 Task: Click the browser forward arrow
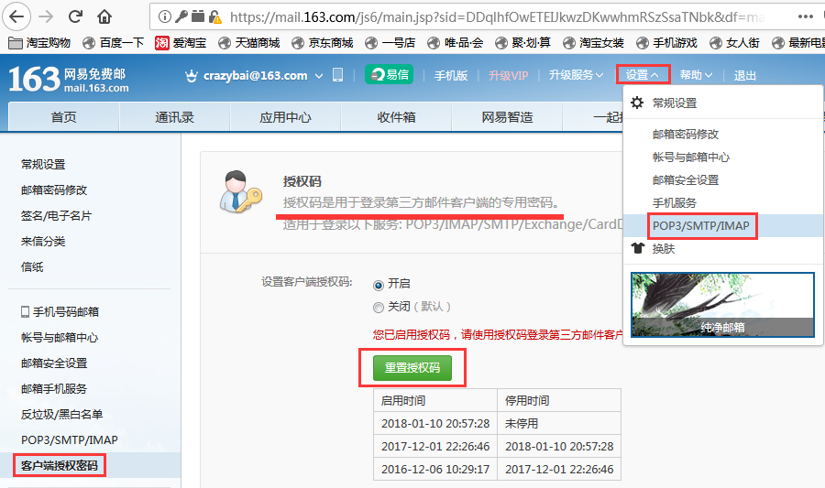click(46, 16)
